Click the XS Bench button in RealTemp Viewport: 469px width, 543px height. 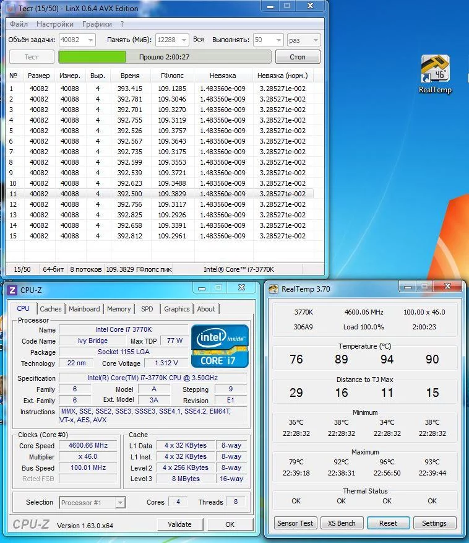pos(342,523)
